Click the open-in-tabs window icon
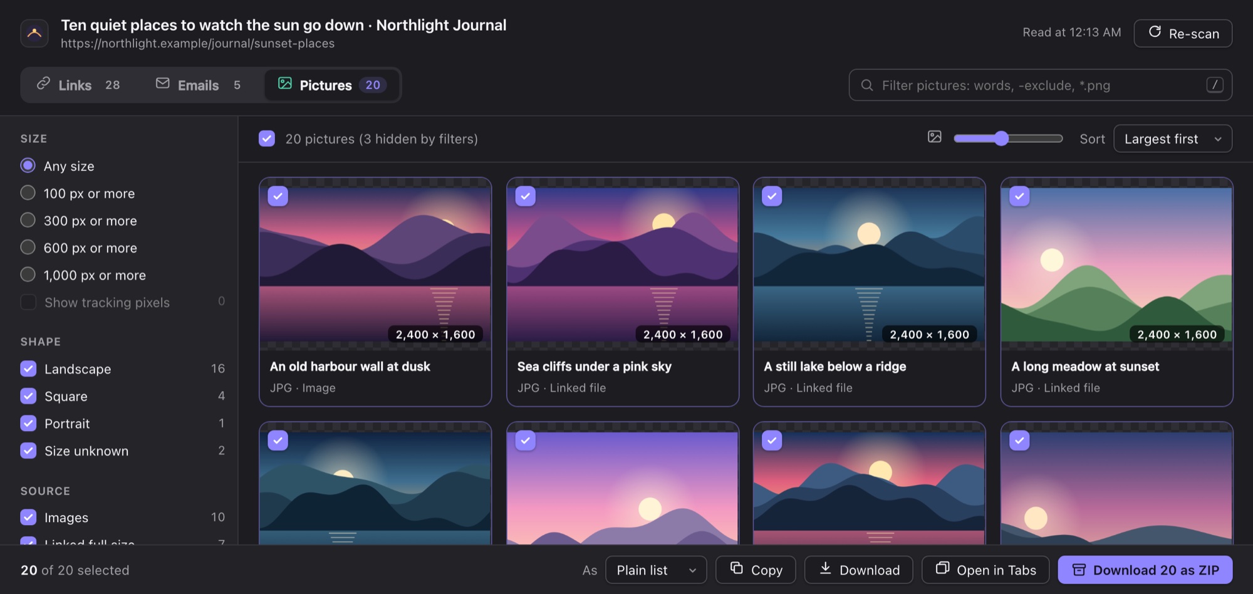The height and width of the screenshot is (594, 1253). (x=942, y=568)
